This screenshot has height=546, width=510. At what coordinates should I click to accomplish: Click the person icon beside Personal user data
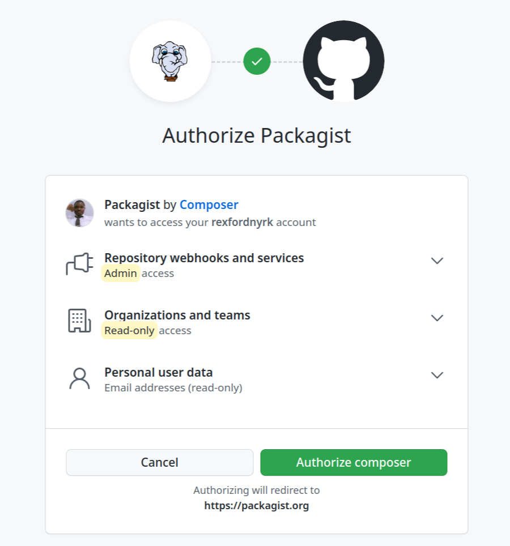[x=79, y=378]
